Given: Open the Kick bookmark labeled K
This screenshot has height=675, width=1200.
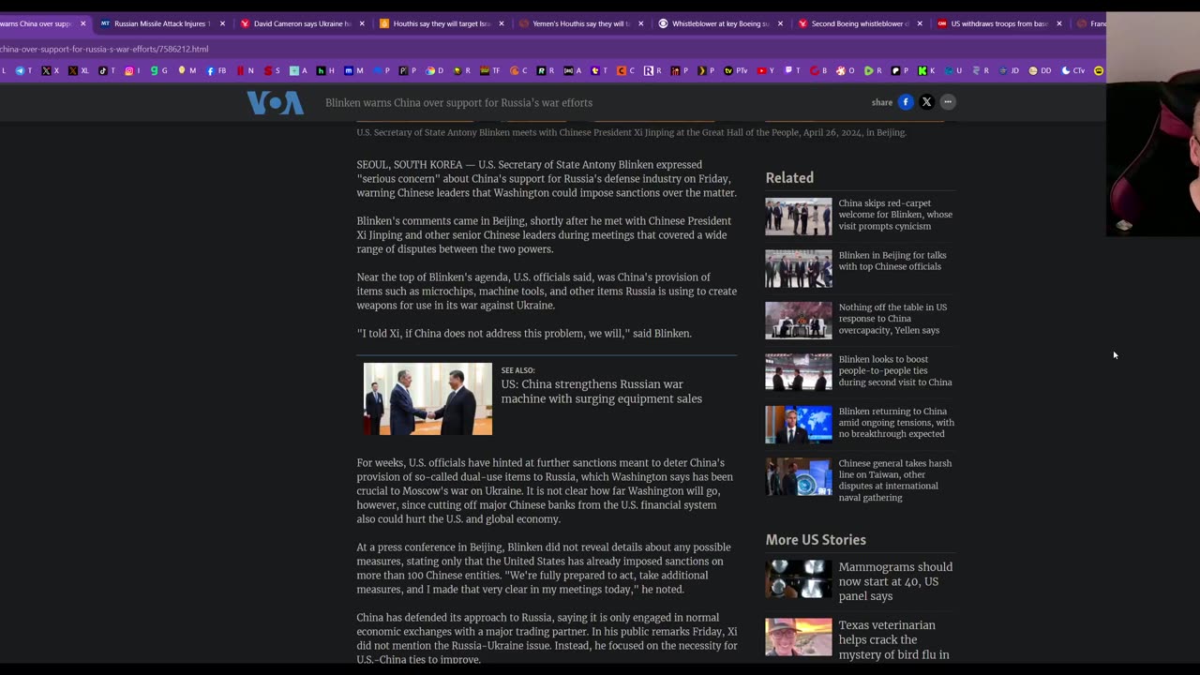Looking at the screenshot, I should (x=926, y=70).
